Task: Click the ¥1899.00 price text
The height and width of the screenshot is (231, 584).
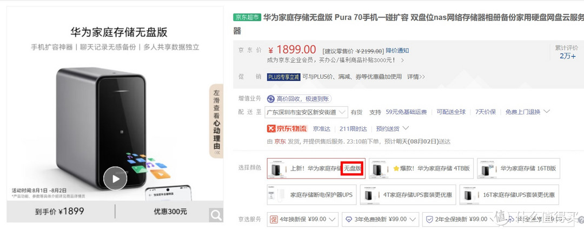Action: click(292, 50)
